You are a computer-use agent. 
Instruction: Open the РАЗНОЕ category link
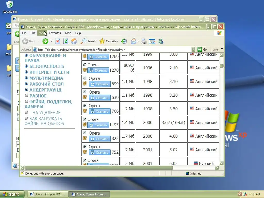point(38,96)
